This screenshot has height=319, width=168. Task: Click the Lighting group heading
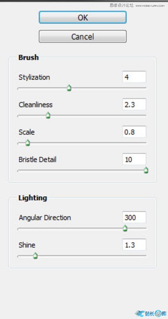[x=33, y=198]
